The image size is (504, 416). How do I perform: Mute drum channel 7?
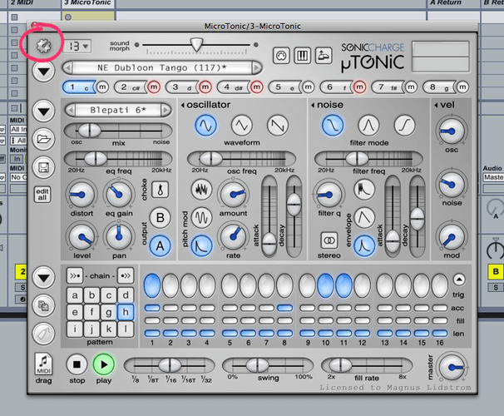(x=411, y=87)
